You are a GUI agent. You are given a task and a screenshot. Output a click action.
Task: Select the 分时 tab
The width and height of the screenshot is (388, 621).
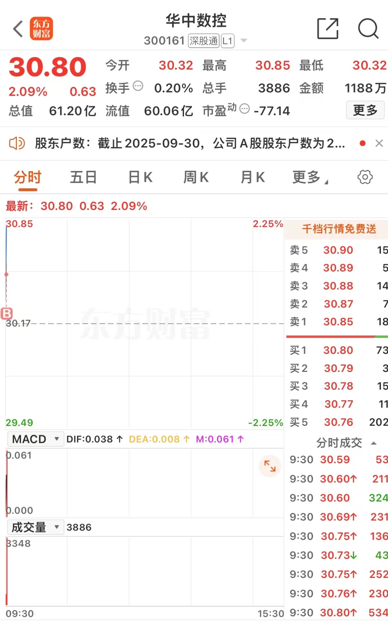click(28, 178)
